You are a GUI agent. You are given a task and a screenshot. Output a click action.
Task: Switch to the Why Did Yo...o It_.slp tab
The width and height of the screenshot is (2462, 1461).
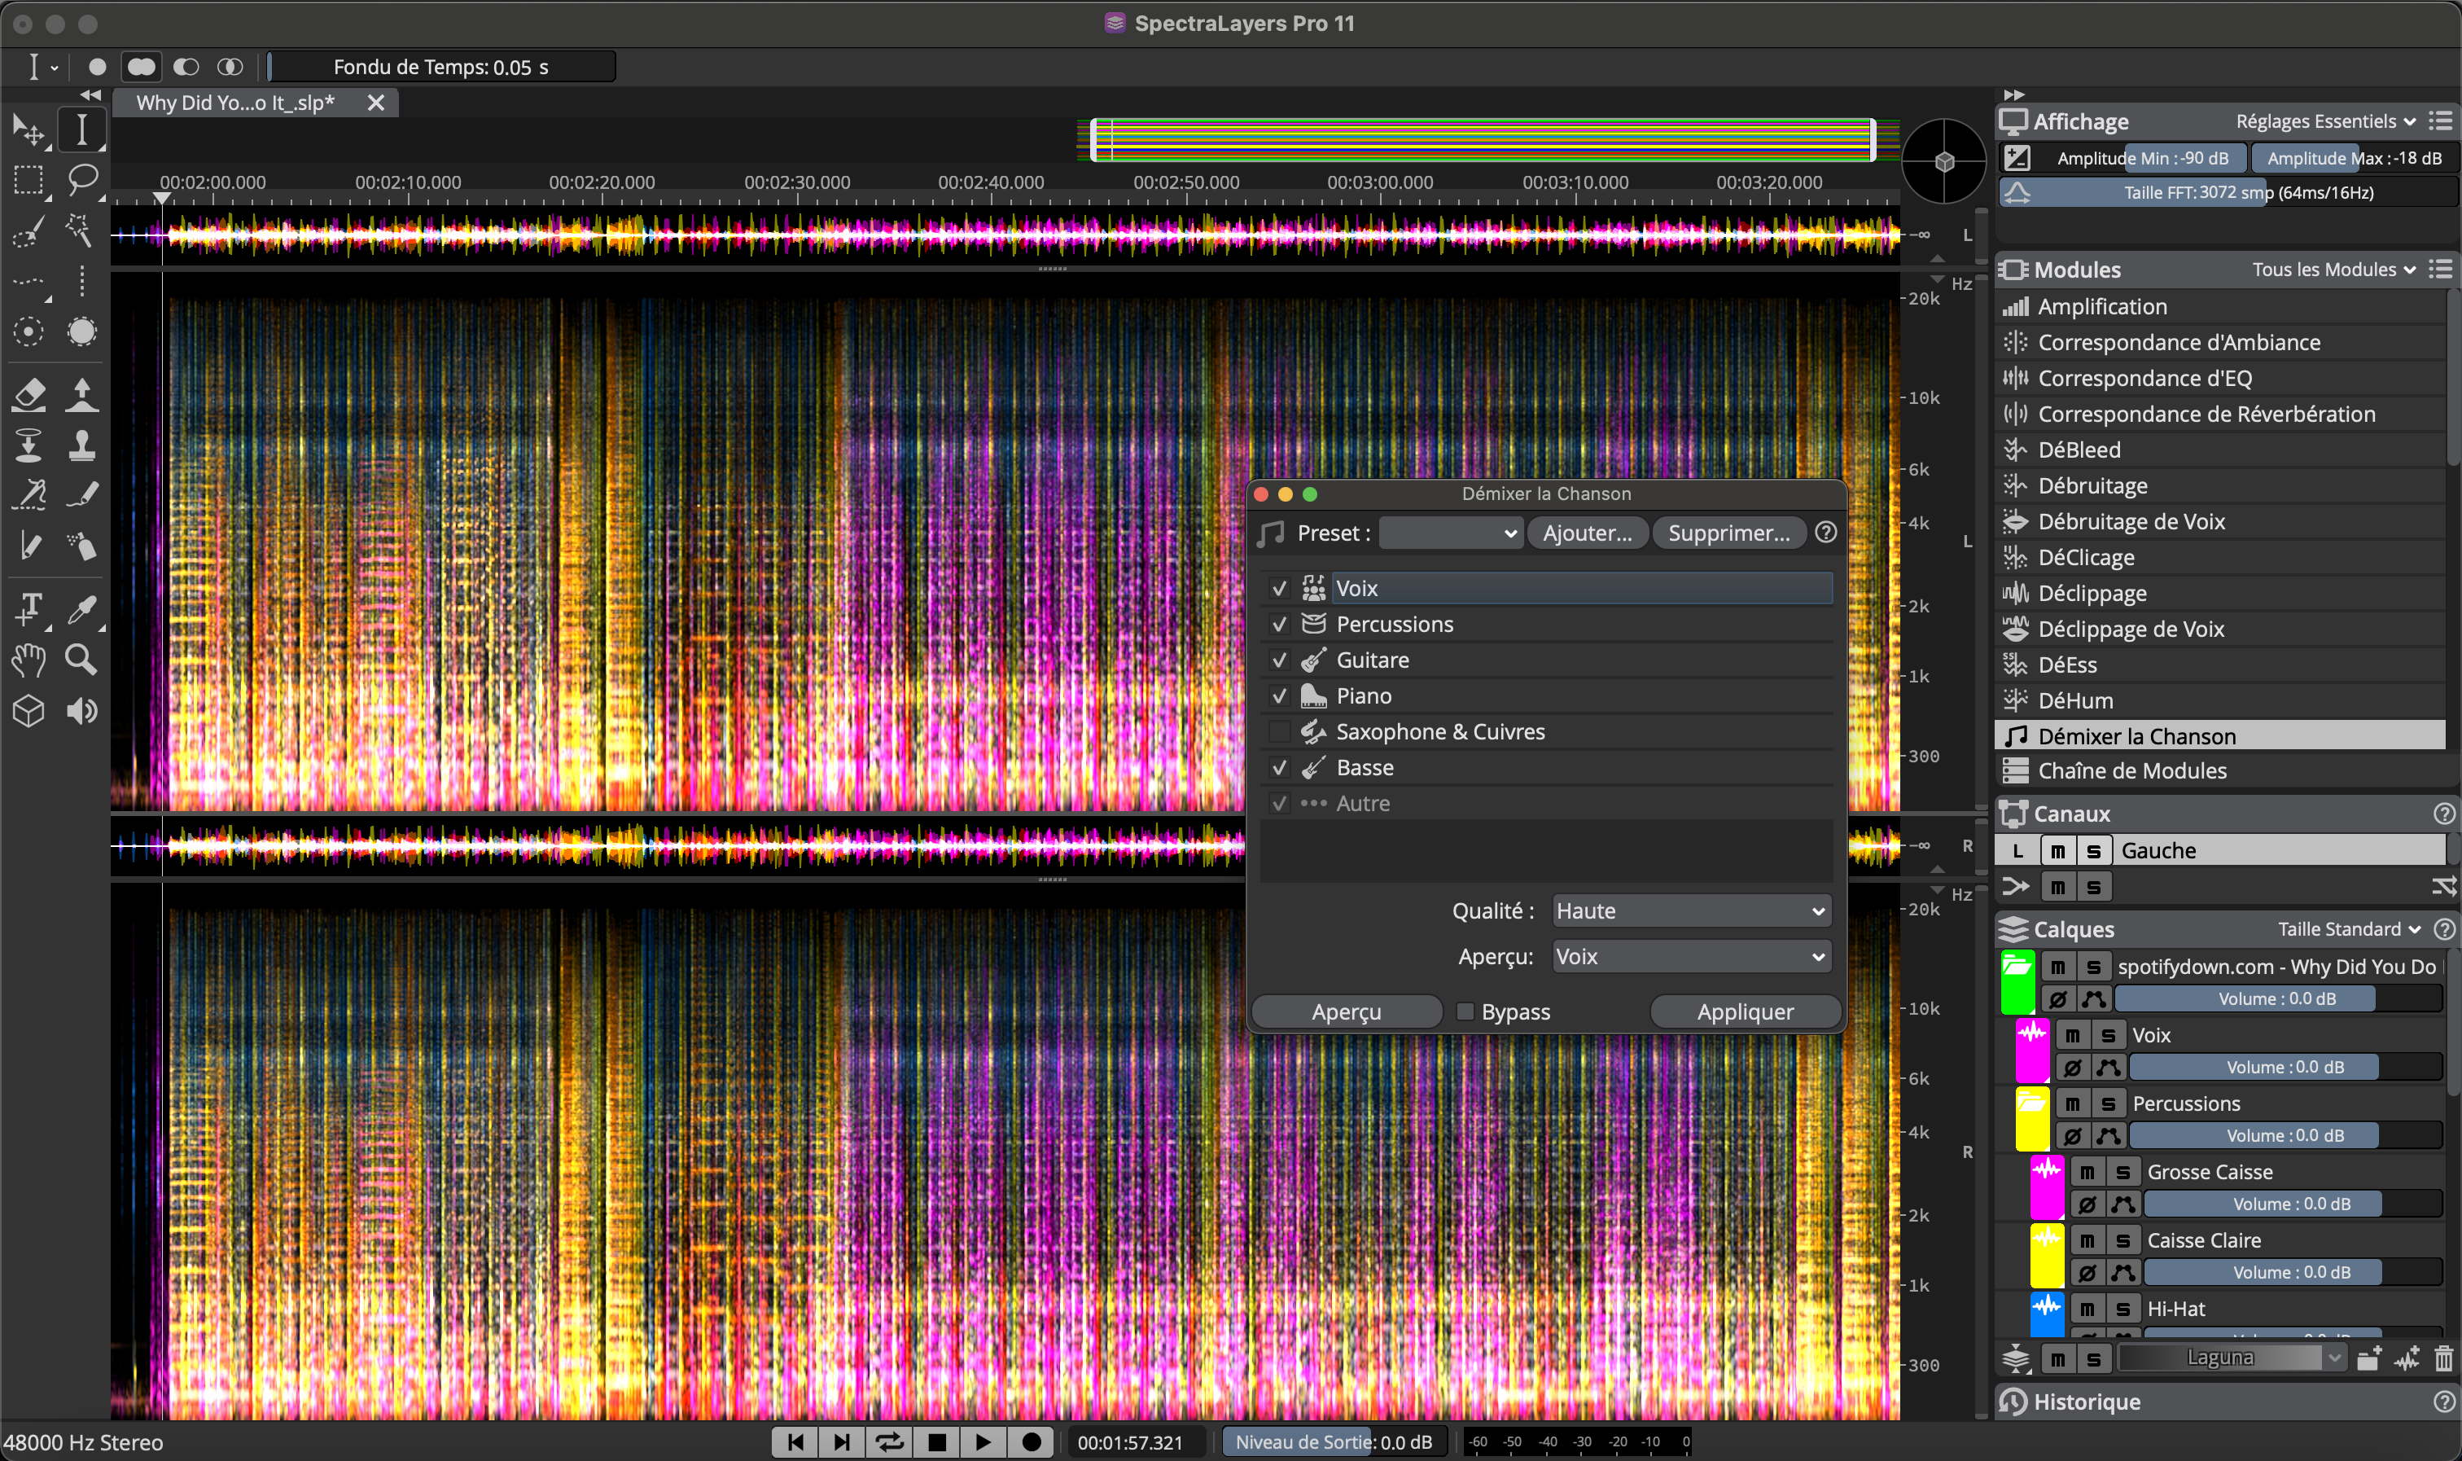(x=236, y=103)
